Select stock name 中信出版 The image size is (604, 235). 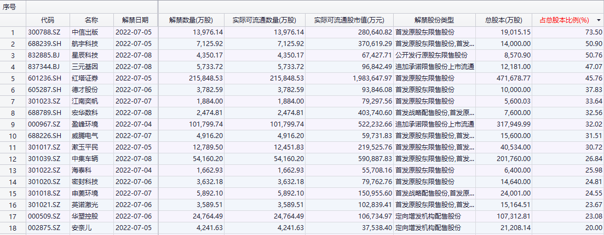[x=85, y=32]
